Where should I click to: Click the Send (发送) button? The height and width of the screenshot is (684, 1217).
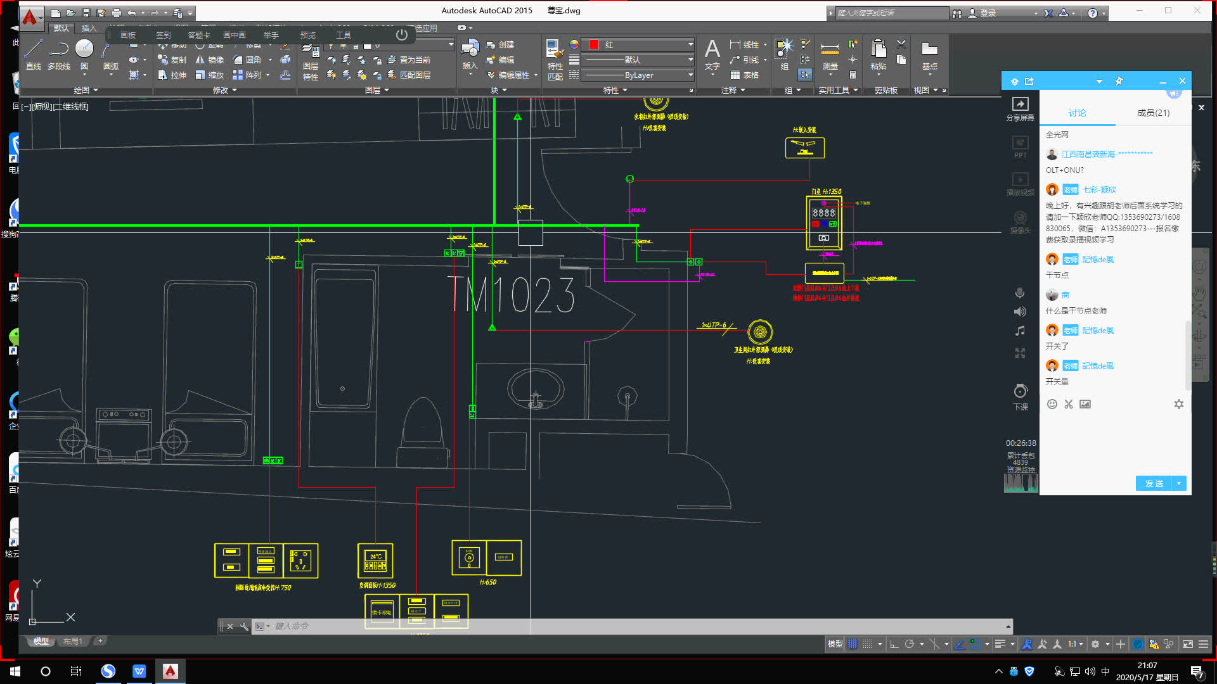point(1154,483)
